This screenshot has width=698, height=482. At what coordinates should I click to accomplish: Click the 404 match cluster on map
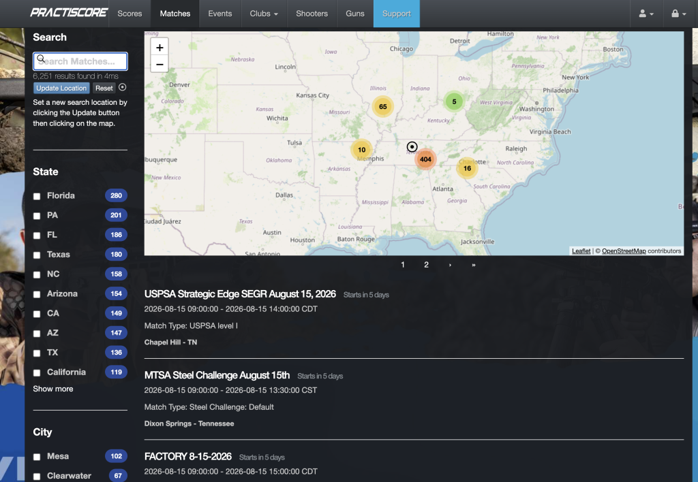(425, 159)
